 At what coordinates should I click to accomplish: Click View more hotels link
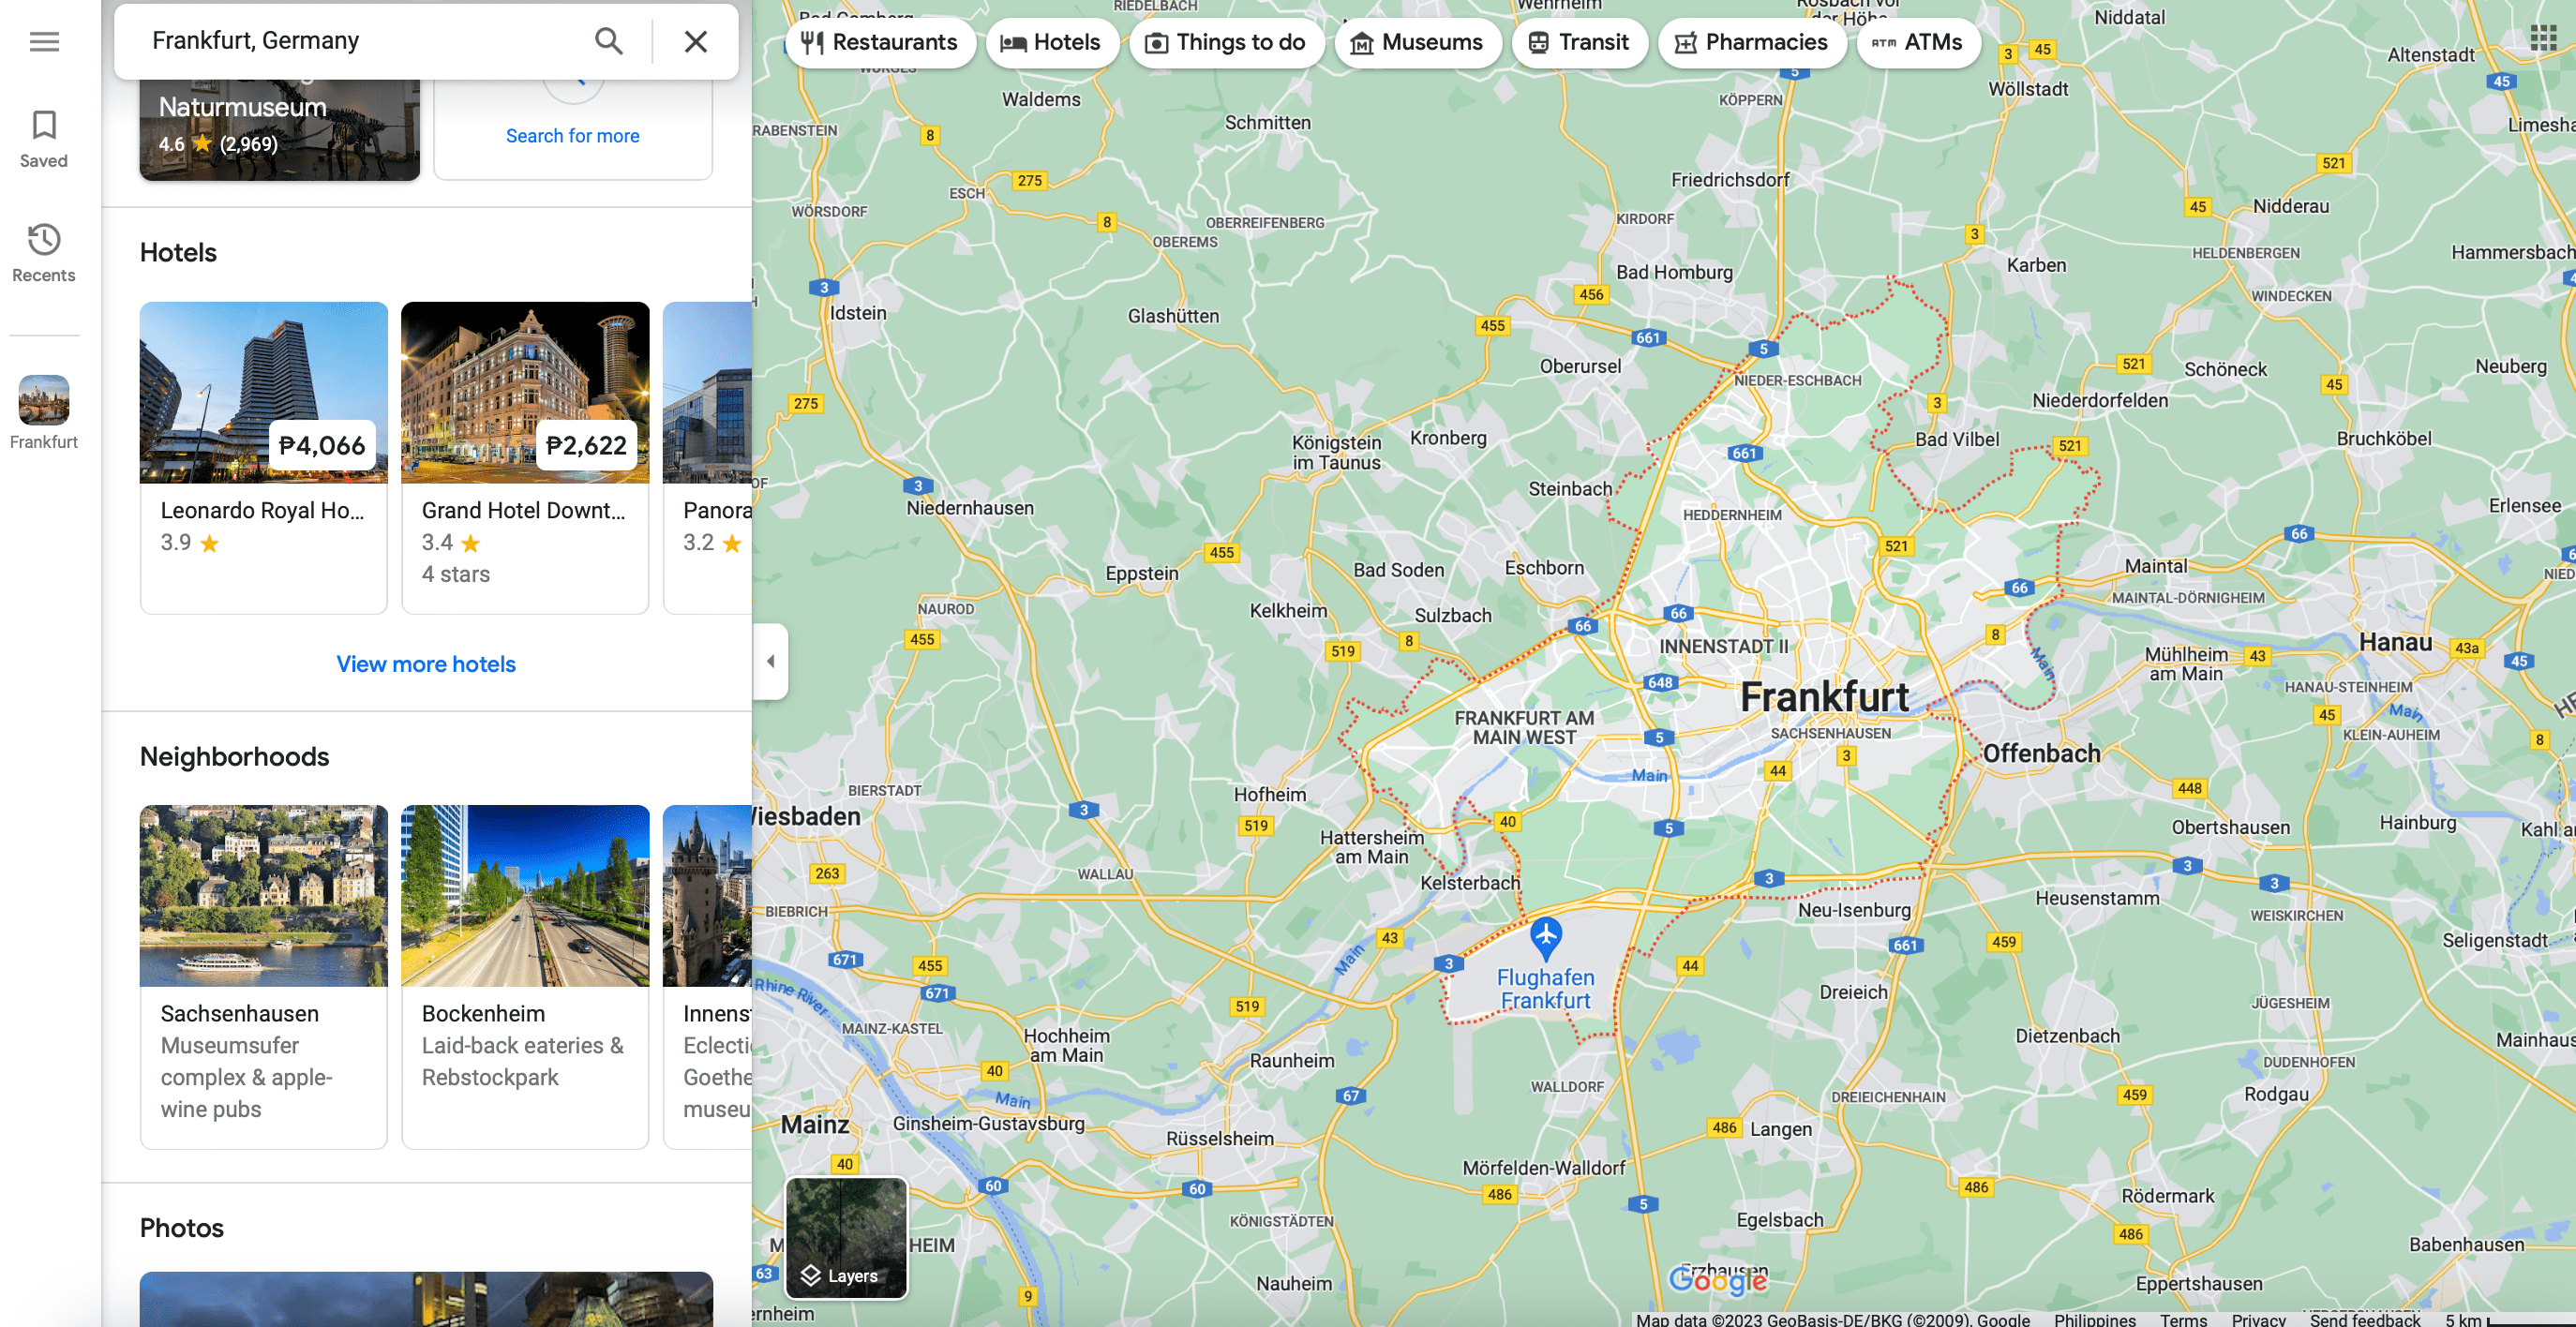click(425, 664)
